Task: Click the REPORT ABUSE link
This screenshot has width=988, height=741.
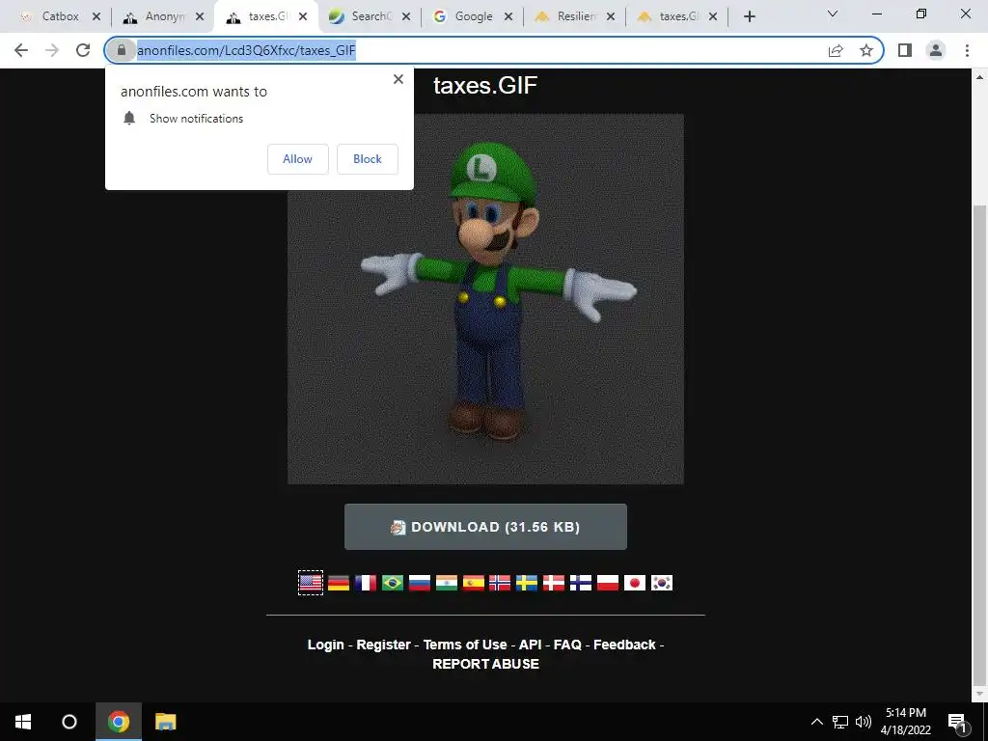Action: [486, 664]
